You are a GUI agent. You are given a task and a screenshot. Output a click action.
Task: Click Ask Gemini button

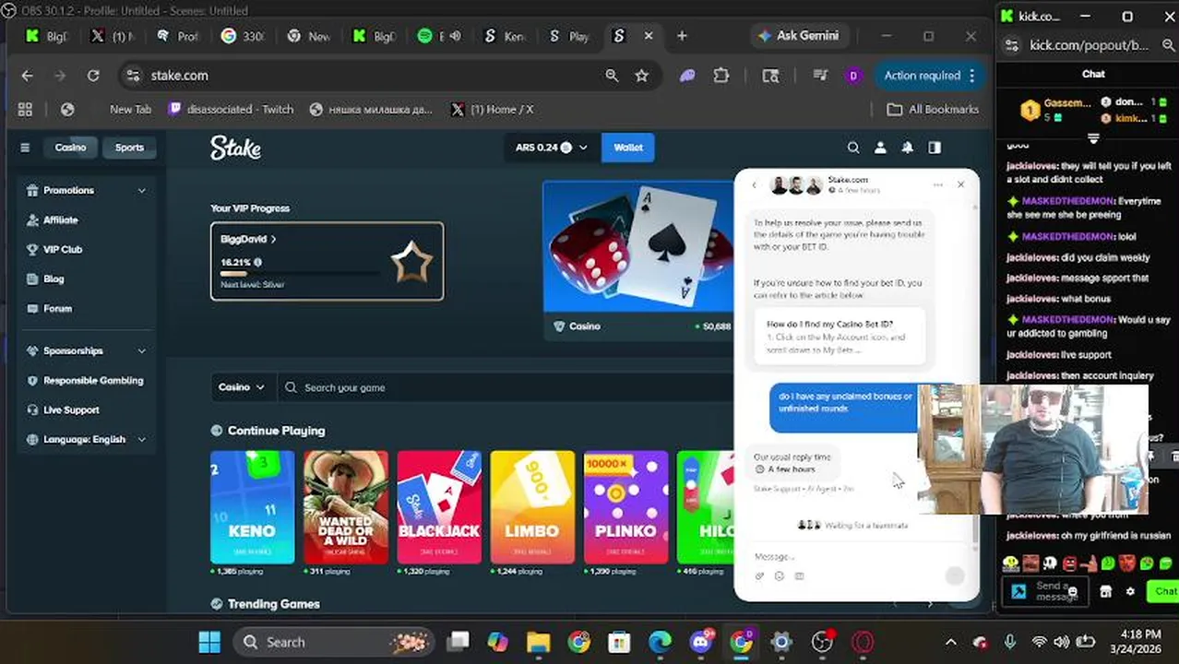point(798,36)
